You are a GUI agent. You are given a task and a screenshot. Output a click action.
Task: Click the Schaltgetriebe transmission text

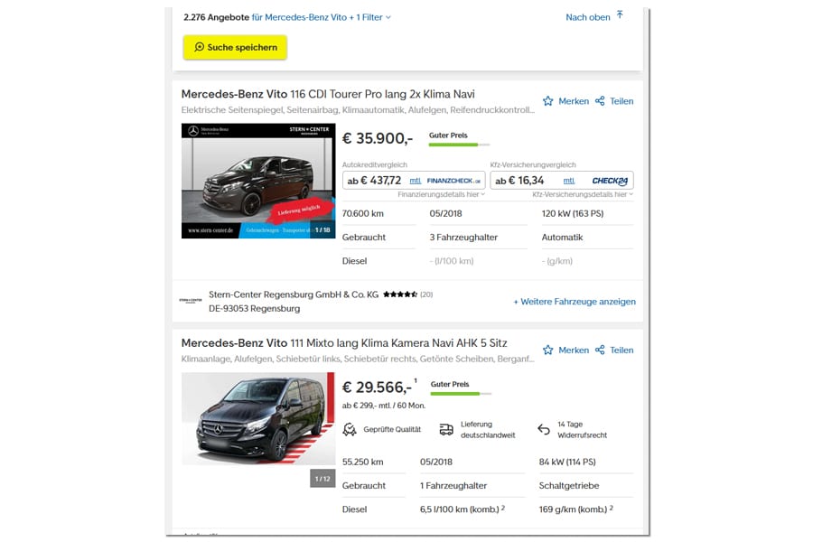pos(569,485)
